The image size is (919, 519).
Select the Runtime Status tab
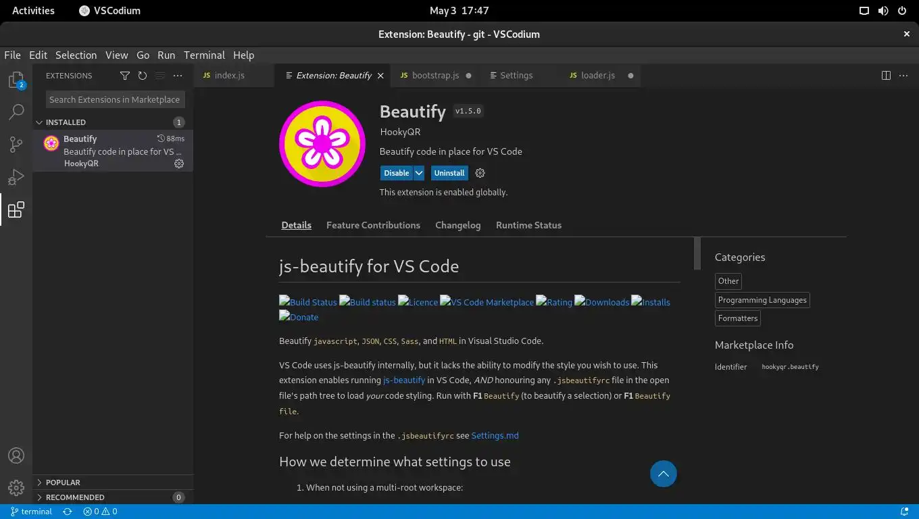(x=528, y=225)
